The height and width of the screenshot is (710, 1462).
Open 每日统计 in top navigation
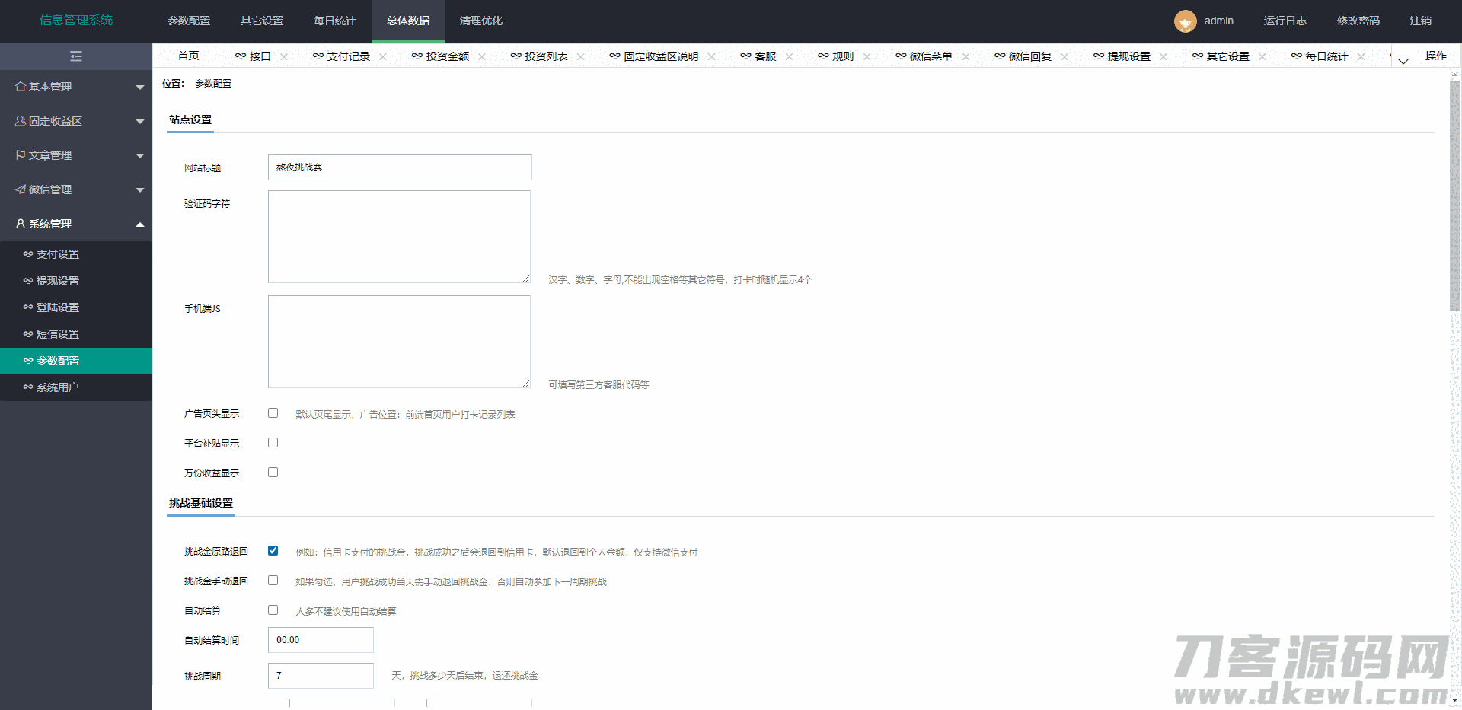point(335,21)
